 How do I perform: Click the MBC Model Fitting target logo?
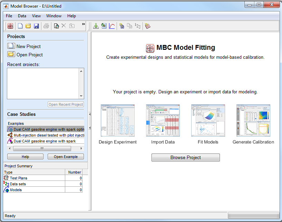[150, 48]
